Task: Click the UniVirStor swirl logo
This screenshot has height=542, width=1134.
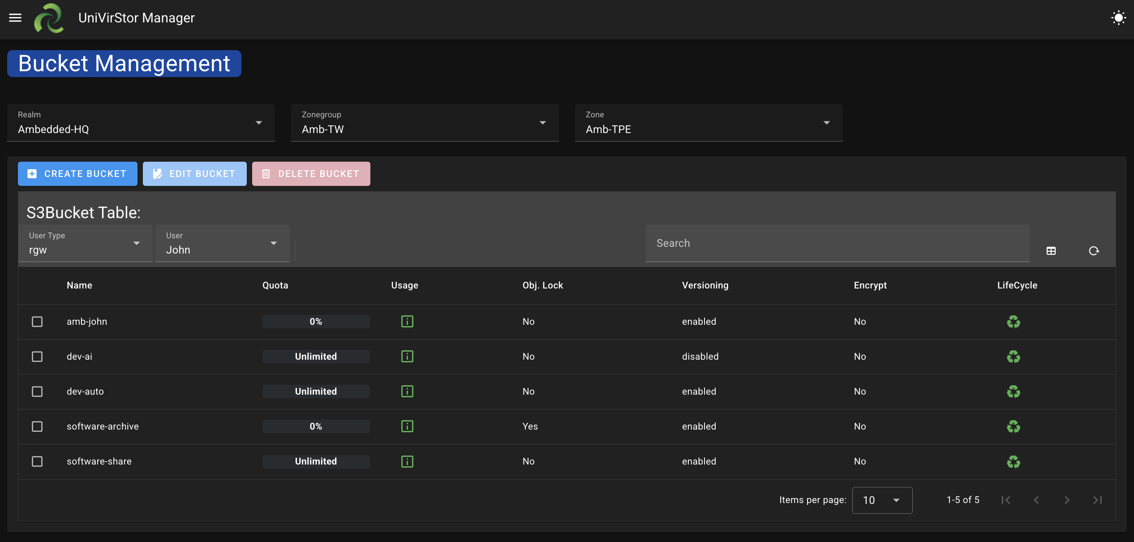Action: [49, 18]
